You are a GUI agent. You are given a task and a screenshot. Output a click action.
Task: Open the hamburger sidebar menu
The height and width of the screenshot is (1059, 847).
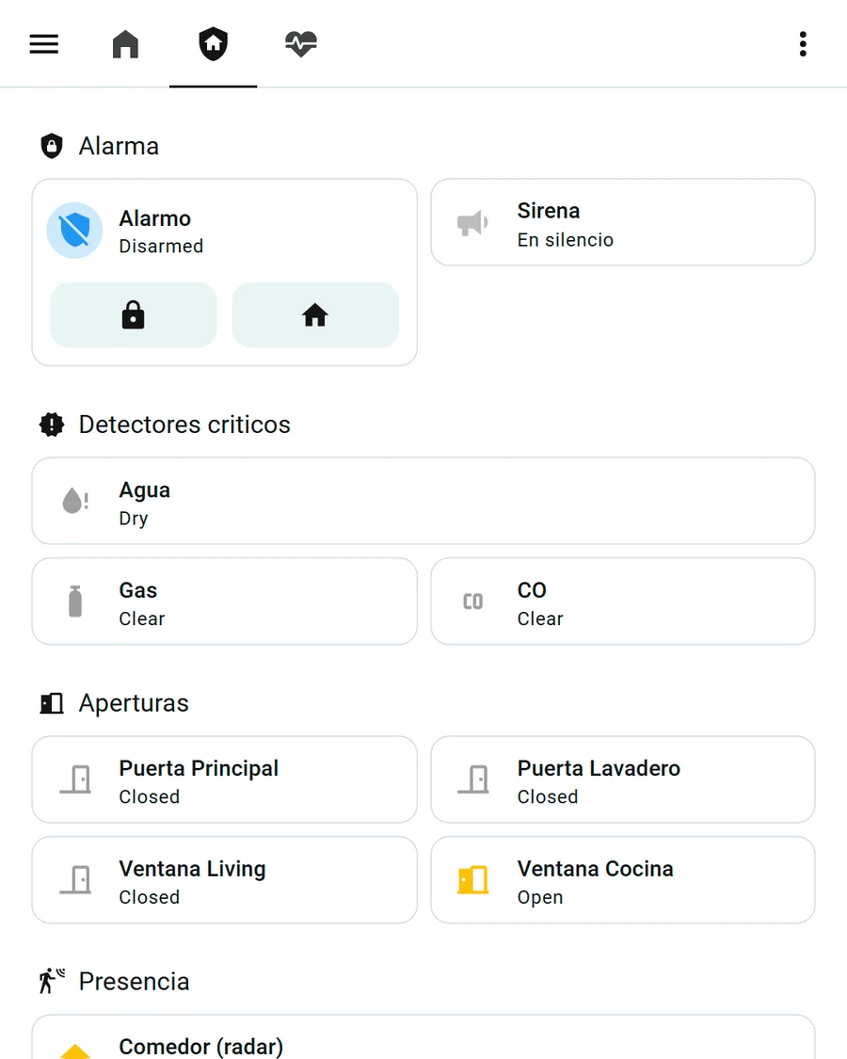pos(44,44)
